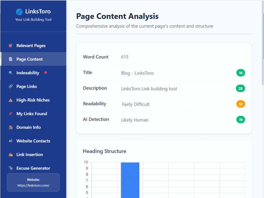Click the document icon beside Page Content
Screen dimensions: 264x198
tap(11, 59)
